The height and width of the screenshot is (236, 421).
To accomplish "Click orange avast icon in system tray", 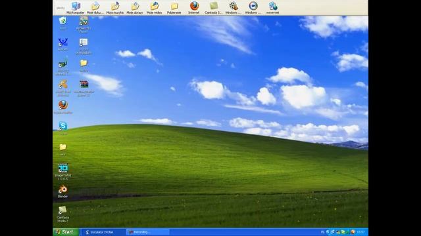I will tap(353, 232).
